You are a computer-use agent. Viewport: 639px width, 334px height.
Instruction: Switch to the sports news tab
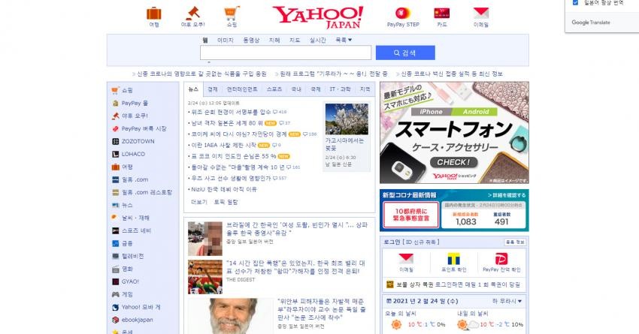pos(274,89)
